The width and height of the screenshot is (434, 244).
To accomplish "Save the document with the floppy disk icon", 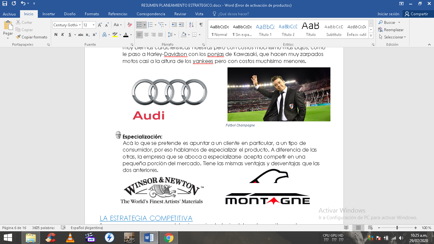I will [5, 4].
